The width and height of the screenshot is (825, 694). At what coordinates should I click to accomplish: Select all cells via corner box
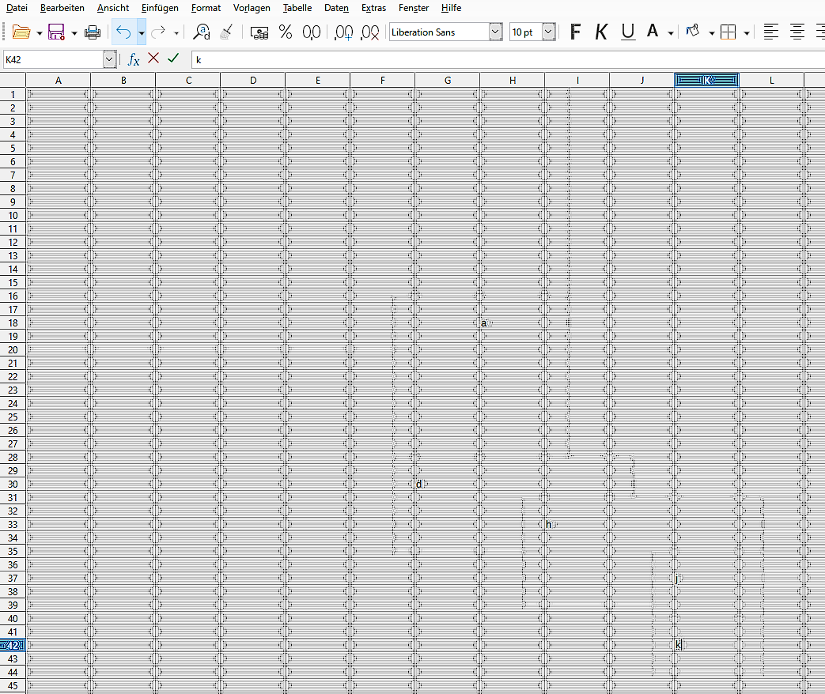[13, 81]
